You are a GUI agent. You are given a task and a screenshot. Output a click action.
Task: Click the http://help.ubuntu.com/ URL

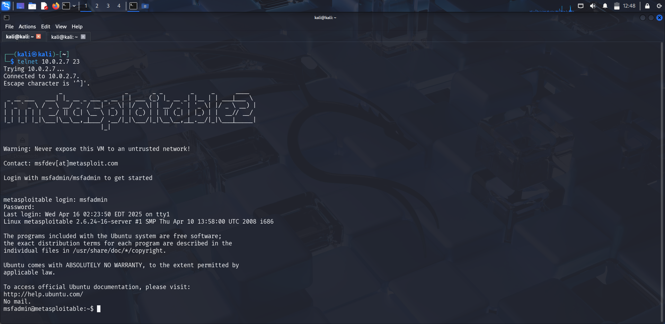tap(43, 294)
